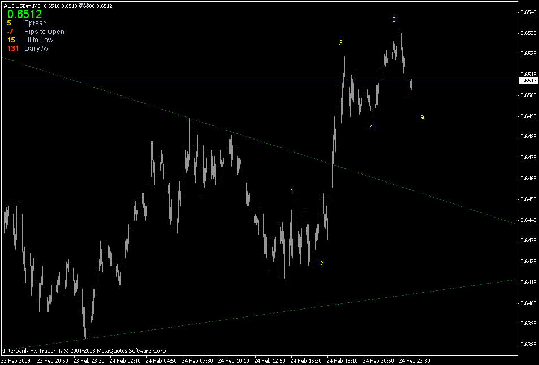Viewport: 539px width, 365px height.
Task: Click the 24 Feb 12:50 time axis label
Action: coord(269,361)
